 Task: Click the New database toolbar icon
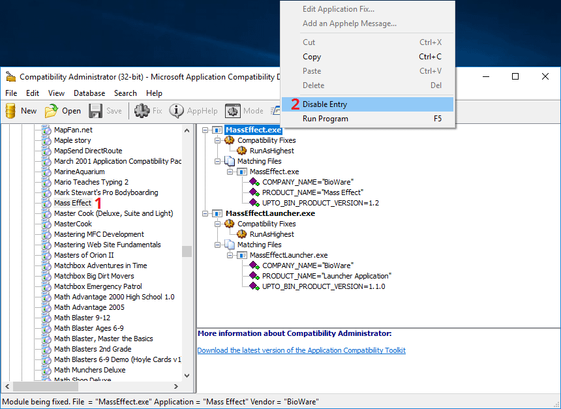point(10,111)
